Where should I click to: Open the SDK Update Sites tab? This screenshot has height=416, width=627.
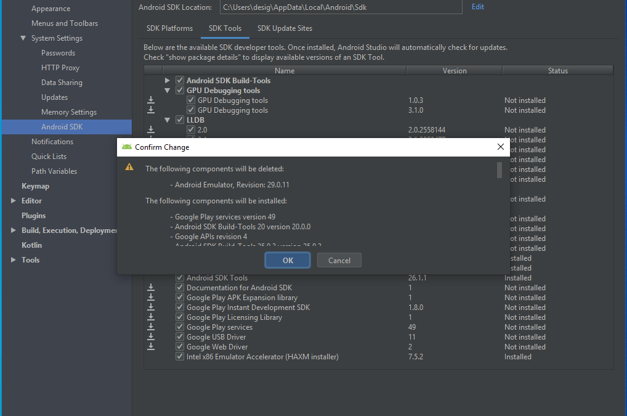point(285,28)
